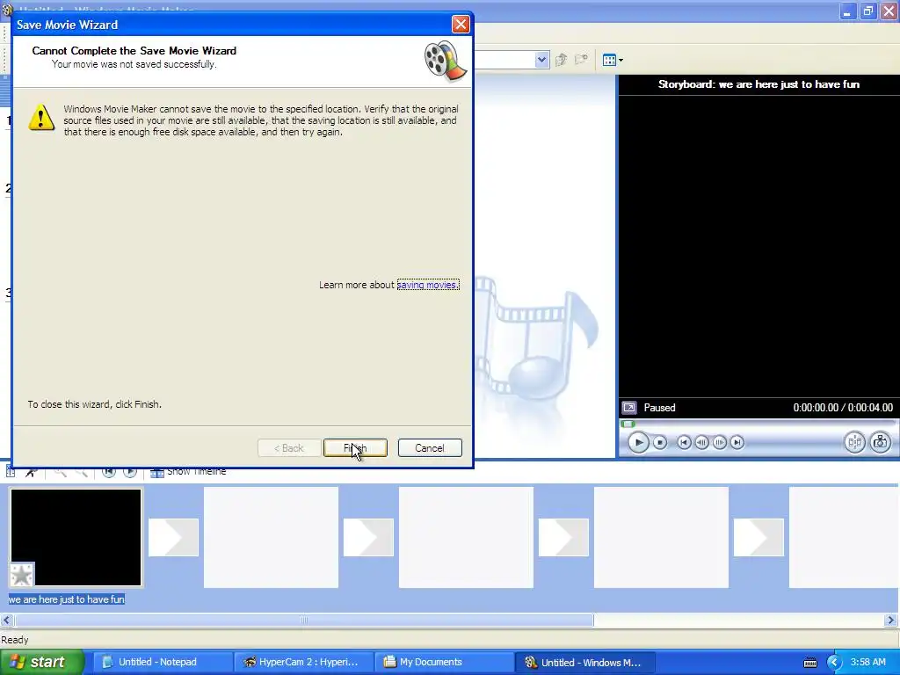Click the Set Audio Levels icon
900x675 pixels.
click(x=11, y=472)
